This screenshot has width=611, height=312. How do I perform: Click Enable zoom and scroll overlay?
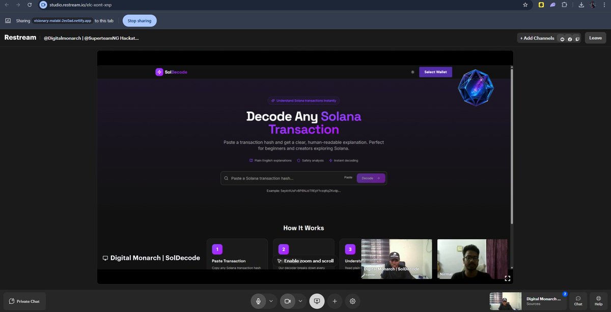point(305,261)
